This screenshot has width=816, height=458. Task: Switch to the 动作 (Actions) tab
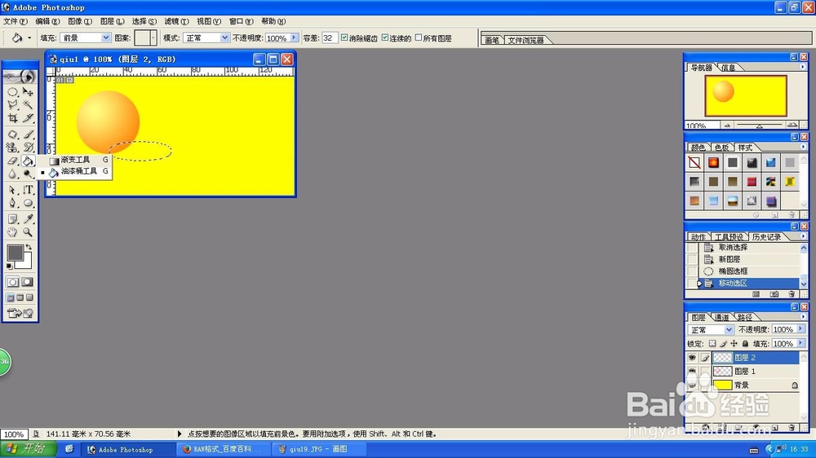tap(698, 237)
